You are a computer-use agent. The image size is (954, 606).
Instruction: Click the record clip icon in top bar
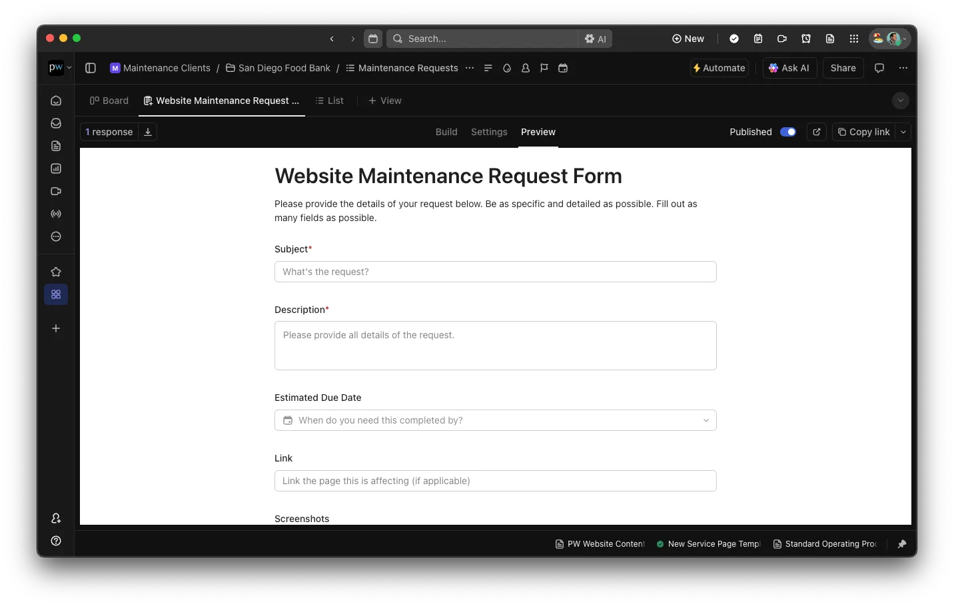point(782,39)
